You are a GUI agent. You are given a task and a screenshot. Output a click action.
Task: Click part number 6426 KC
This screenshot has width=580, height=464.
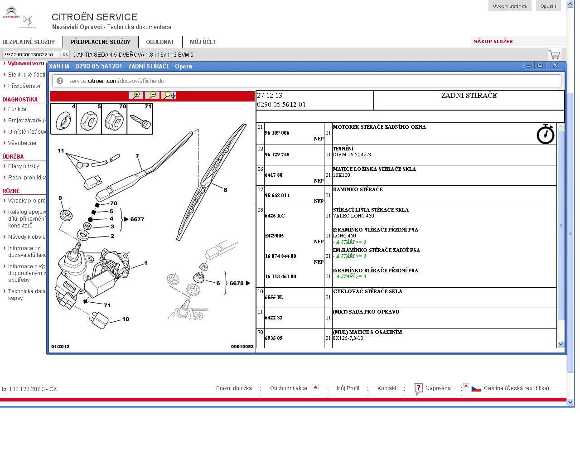click(275, 216)
